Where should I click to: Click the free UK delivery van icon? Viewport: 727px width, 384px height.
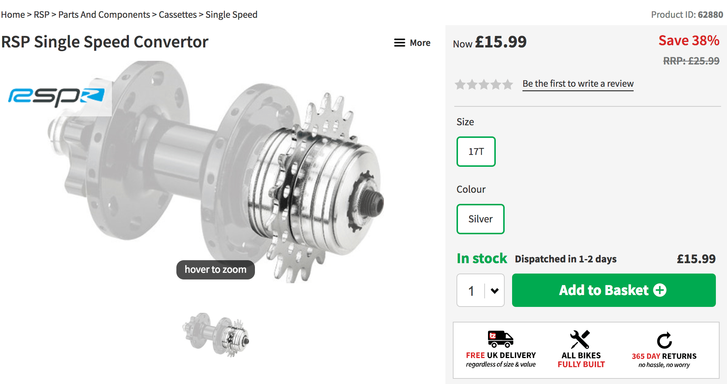(x=500, y=339)
